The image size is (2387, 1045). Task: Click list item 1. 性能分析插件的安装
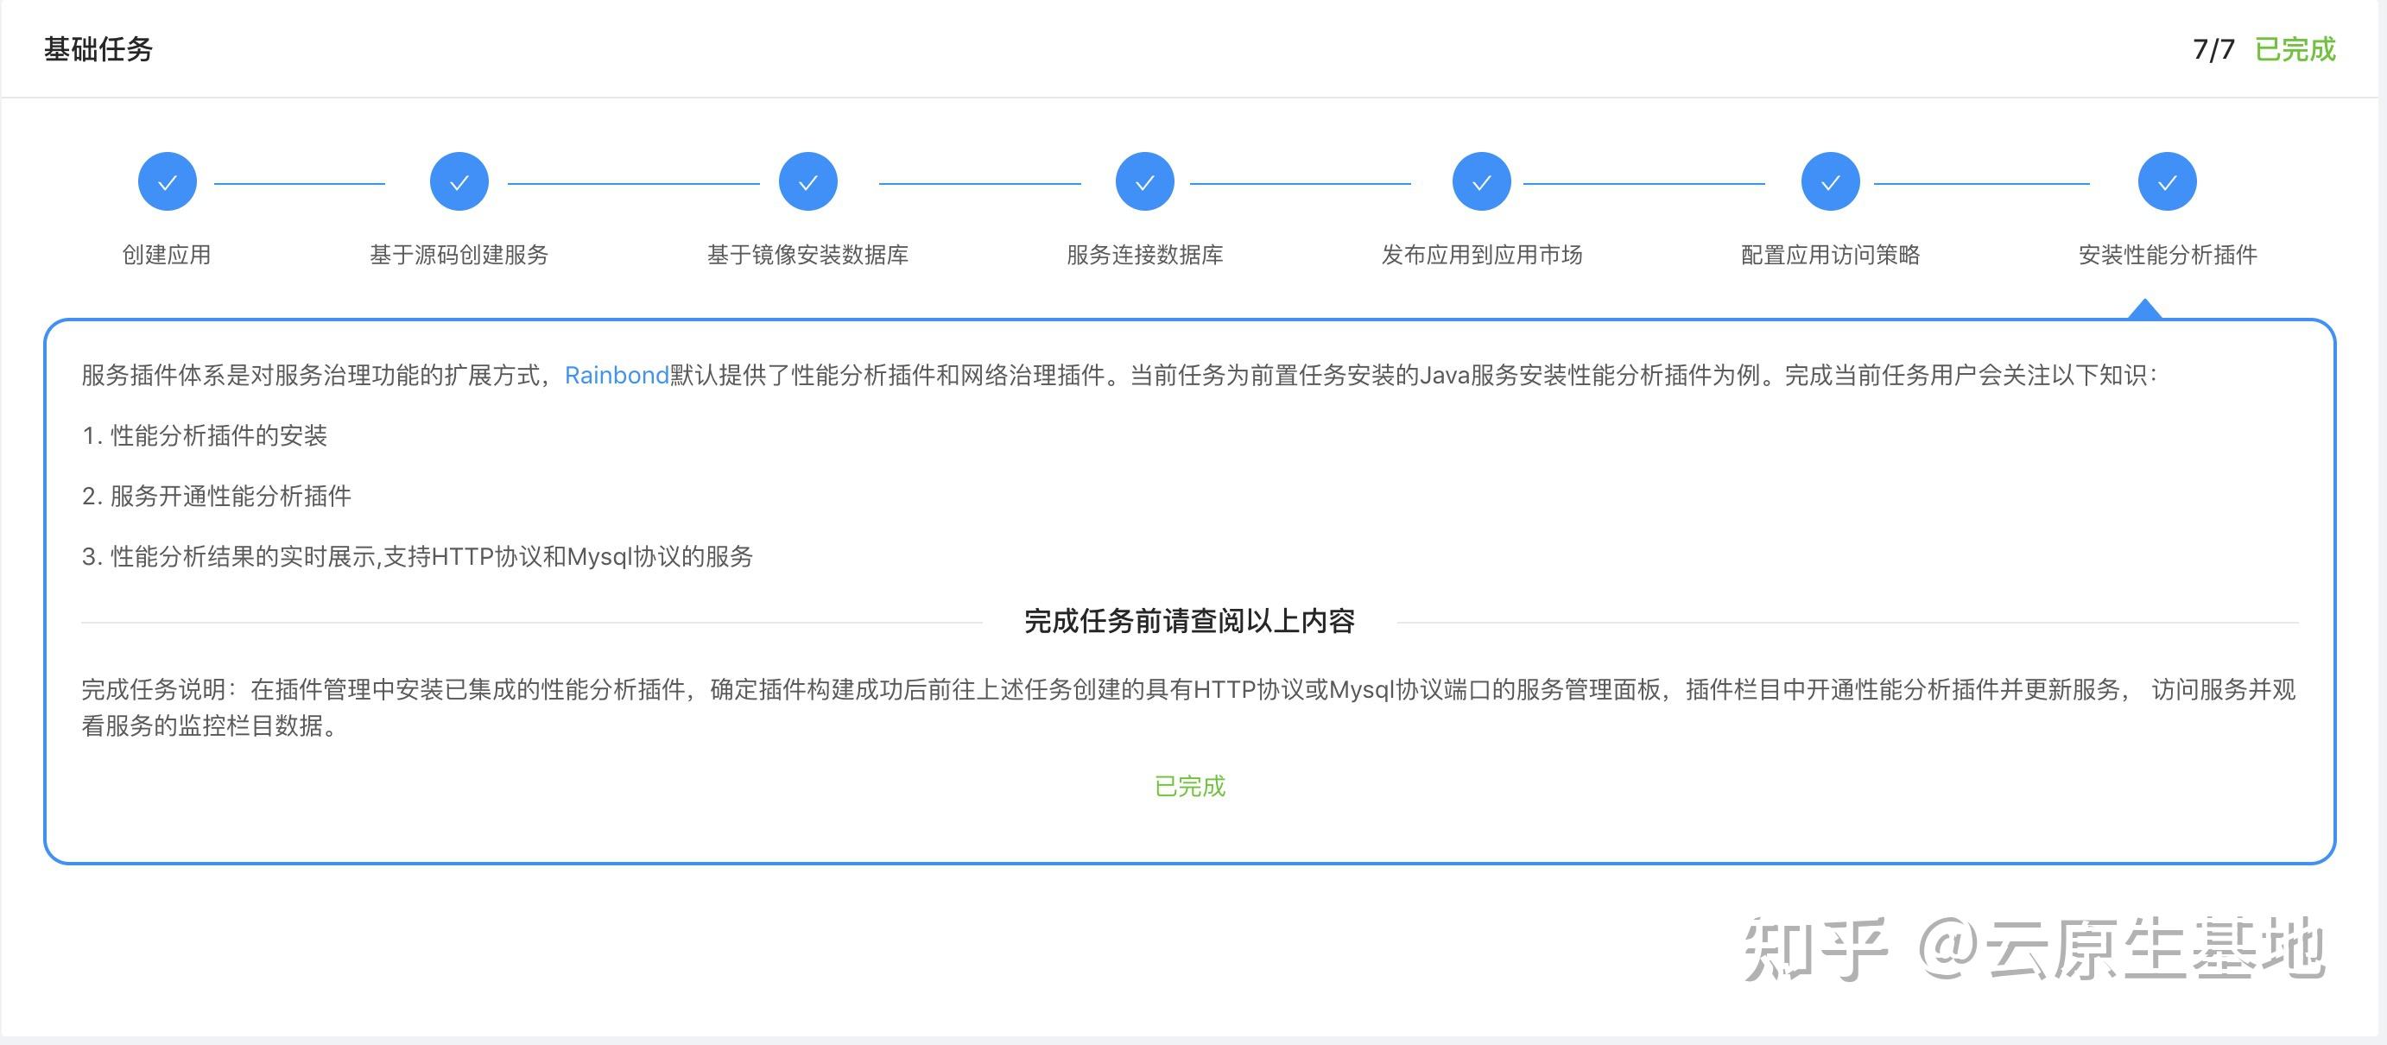[205, 435]
